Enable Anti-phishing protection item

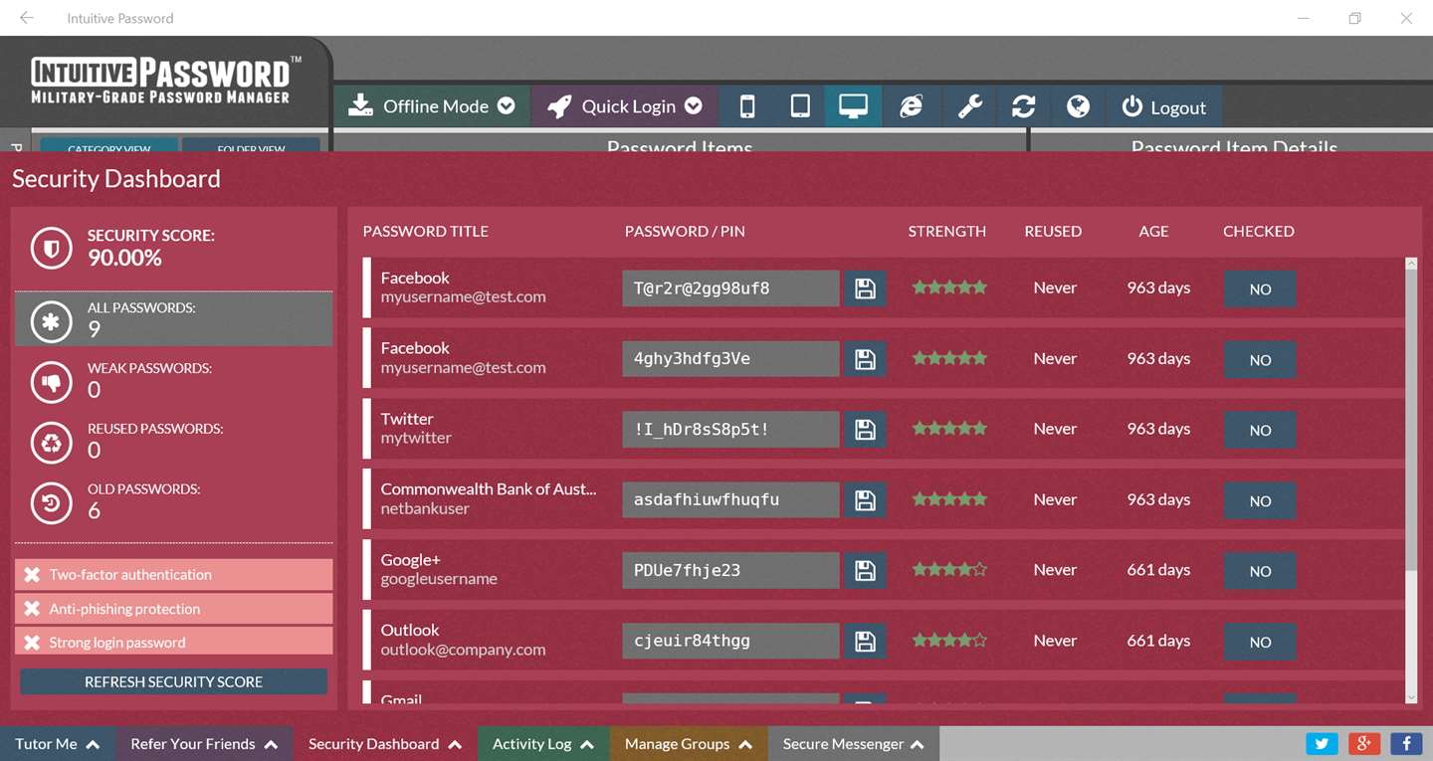pyautogui.click(x=174, y=608)
